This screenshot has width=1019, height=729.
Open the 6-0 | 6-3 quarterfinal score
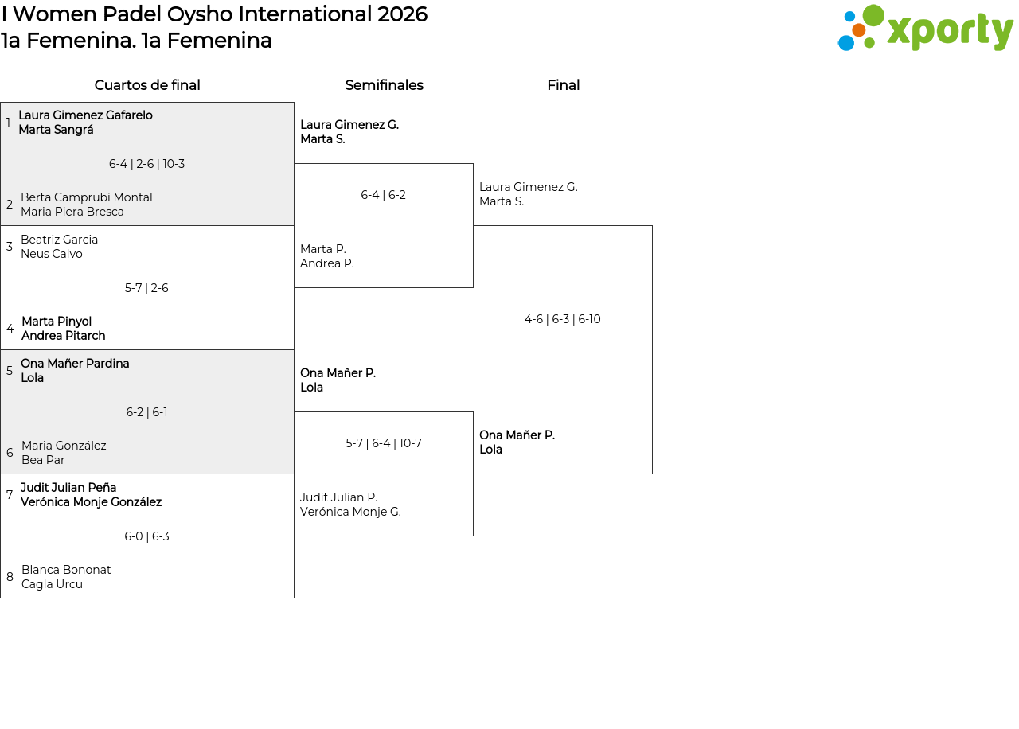pyautogui.click(x=146, y=536)
